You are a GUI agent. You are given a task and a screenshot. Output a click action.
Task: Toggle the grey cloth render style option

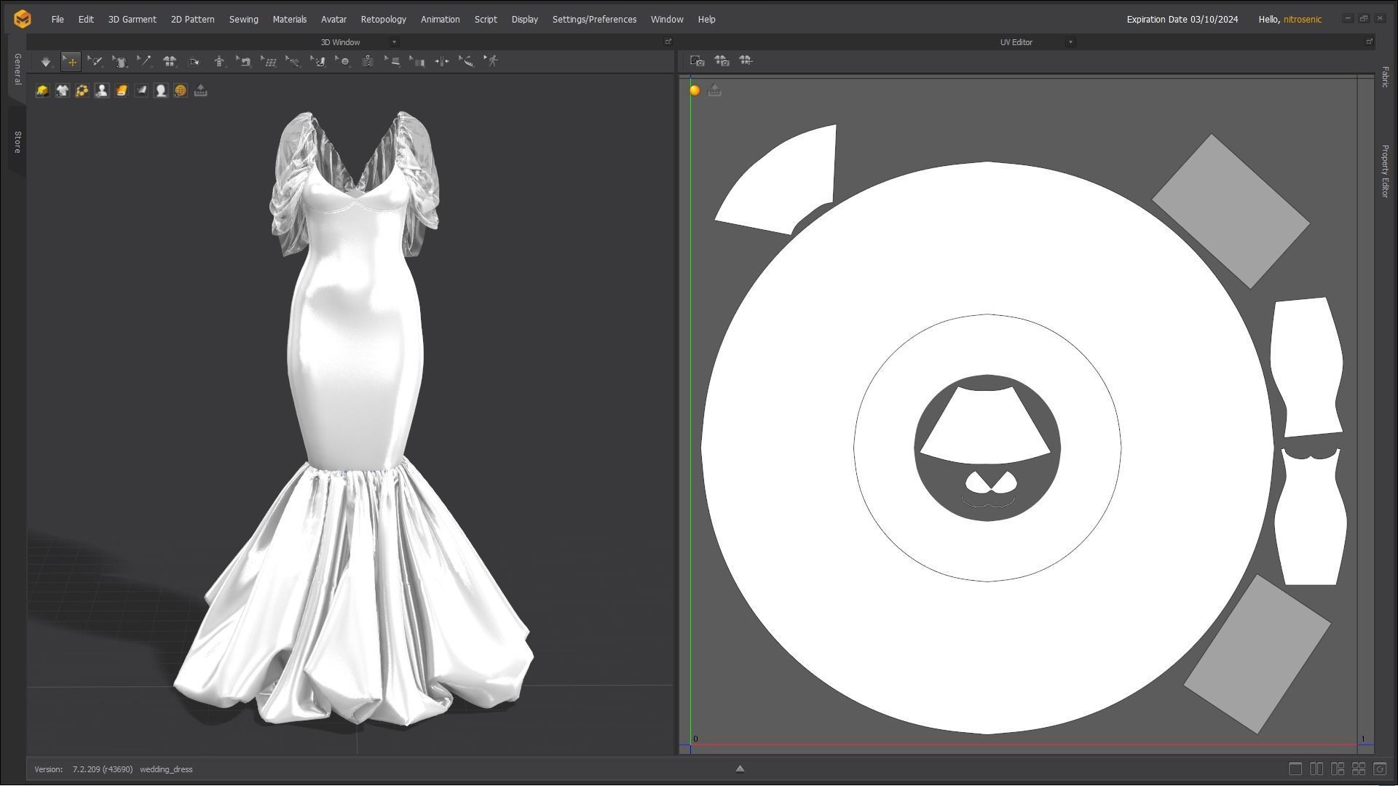tap(141, 90)
